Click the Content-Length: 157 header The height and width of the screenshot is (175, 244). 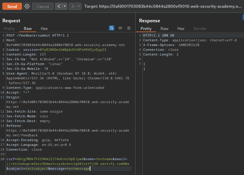pos(26,54)
